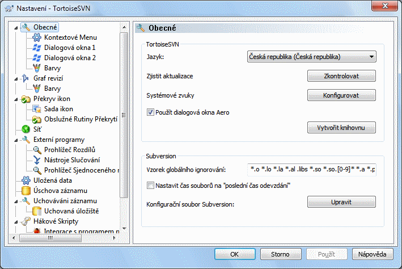Click the window icon beside Dialogová okna 2
Image resolution: width=402 pixels, height=269 pixels.
click(x=37, y=58)
